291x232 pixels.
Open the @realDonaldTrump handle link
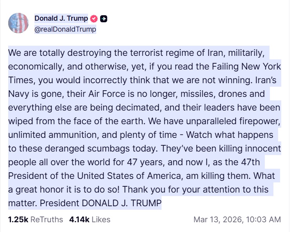tap(65, 29)
